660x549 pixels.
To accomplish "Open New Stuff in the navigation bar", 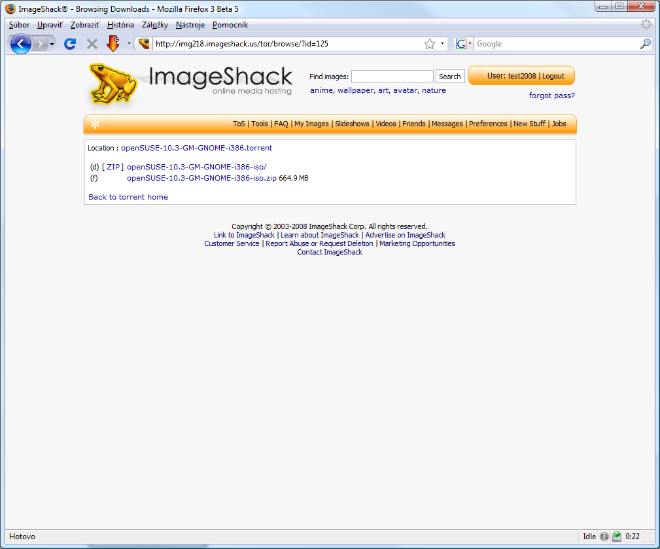I will [530, 124].
